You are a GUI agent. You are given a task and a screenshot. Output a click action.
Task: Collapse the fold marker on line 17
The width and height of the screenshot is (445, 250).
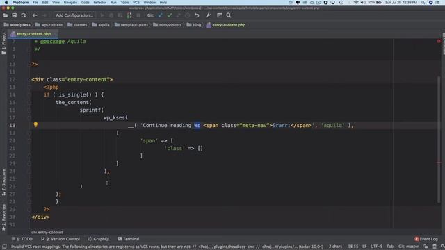pos(29,117)
